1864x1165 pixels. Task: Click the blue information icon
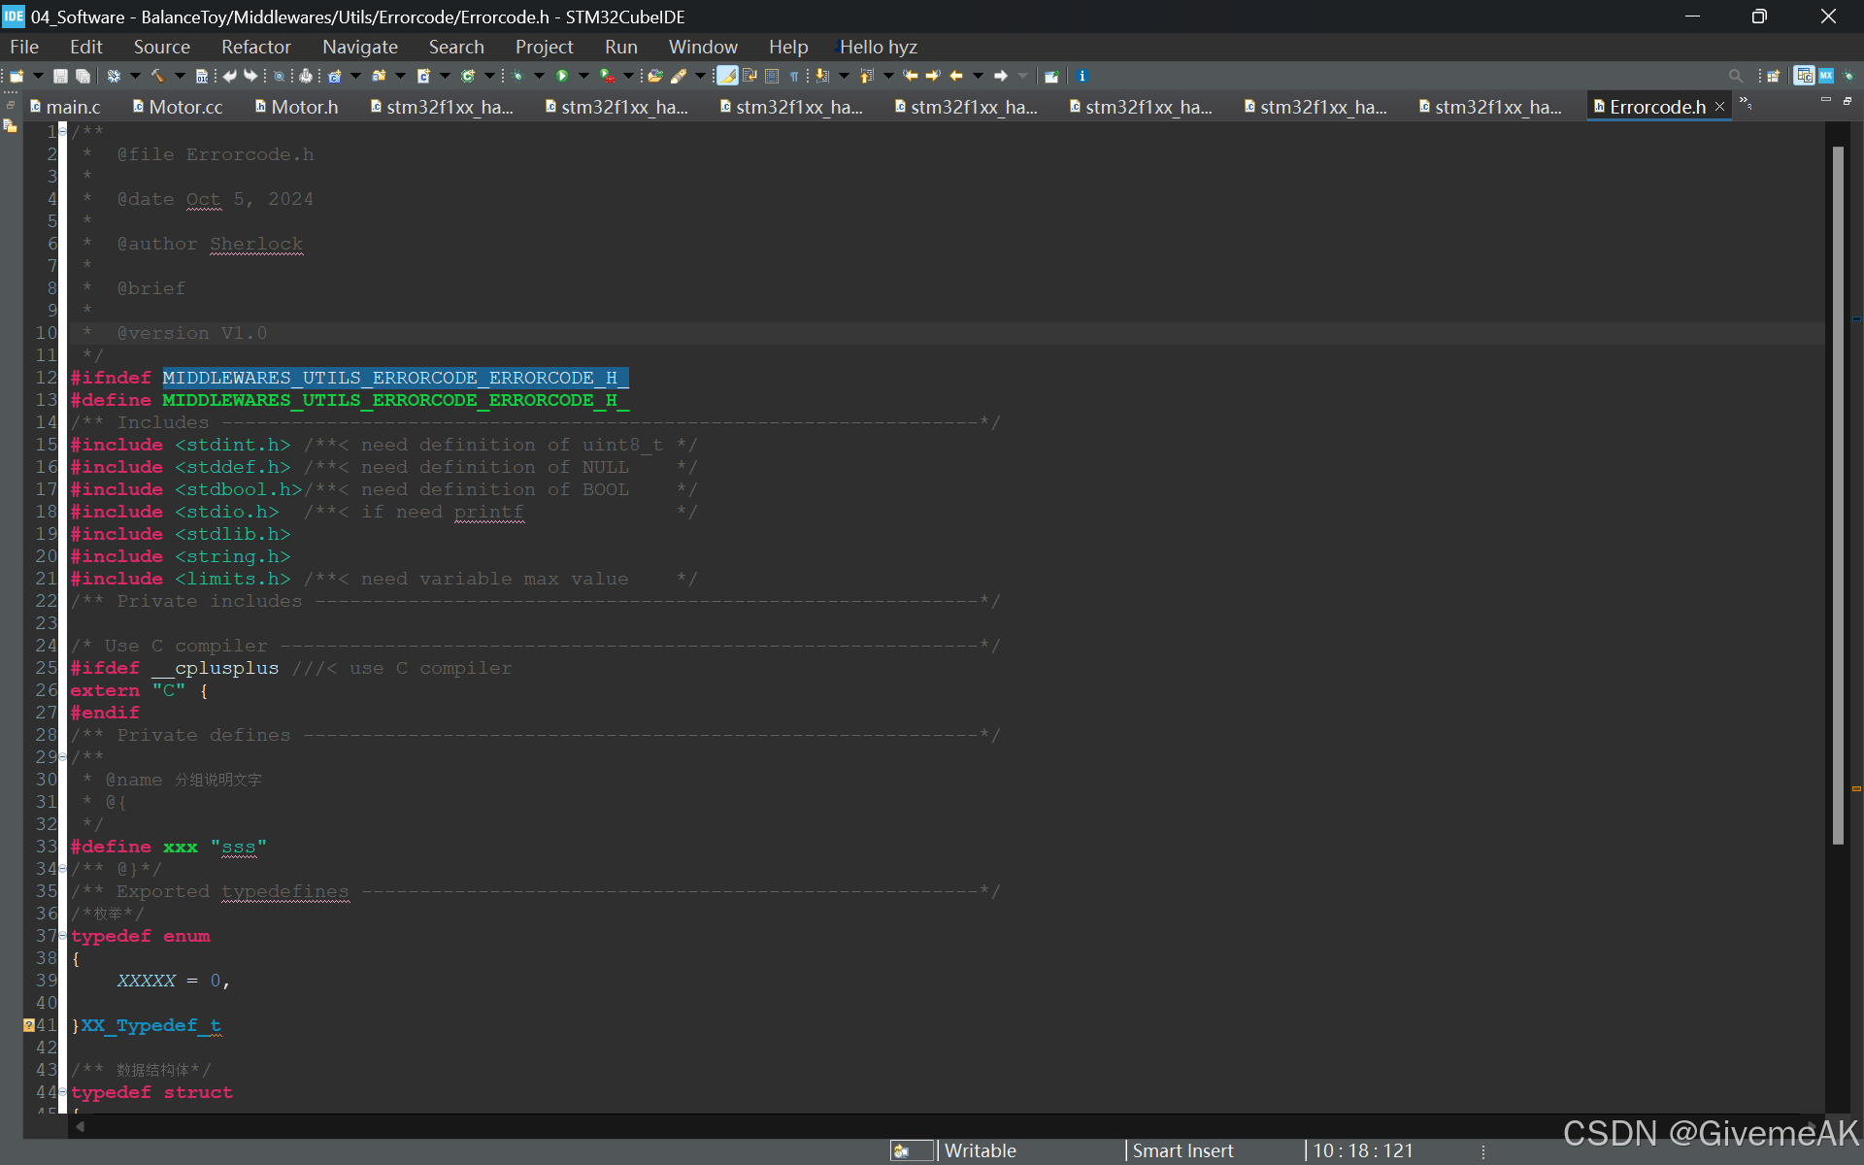coord(1082,76)
